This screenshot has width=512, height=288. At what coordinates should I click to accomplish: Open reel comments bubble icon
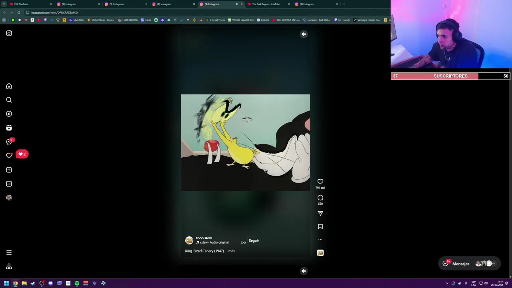tap(320, 198)
